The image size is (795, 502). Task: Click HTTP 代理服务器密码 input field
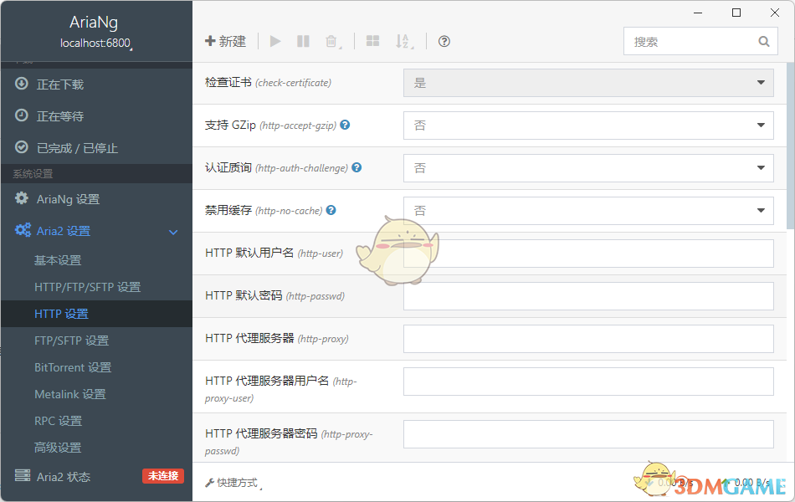[x=588, y=434]
